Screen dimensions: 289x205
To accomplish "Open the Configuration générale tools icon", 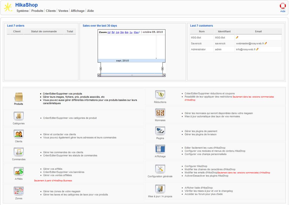I will pos(160,169).
